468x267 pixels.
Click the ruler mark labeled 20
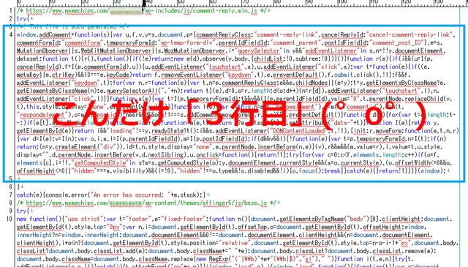(x=85, y=2)
